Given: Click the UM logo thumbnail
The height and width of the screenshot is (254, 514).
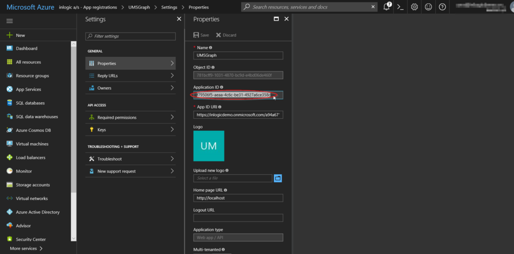Looking at the screenshot, I should coord(208,146).
